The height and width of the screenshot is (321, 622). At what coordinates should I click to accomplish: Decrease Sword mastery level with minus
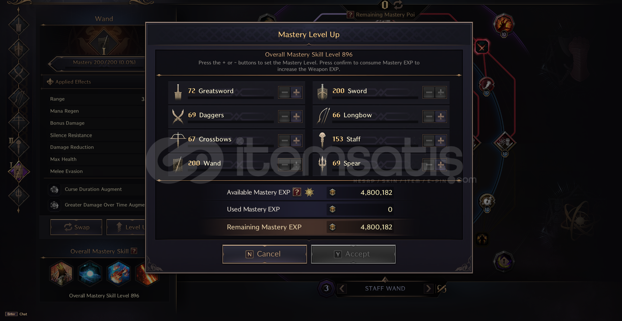click(x=429, y=93)
